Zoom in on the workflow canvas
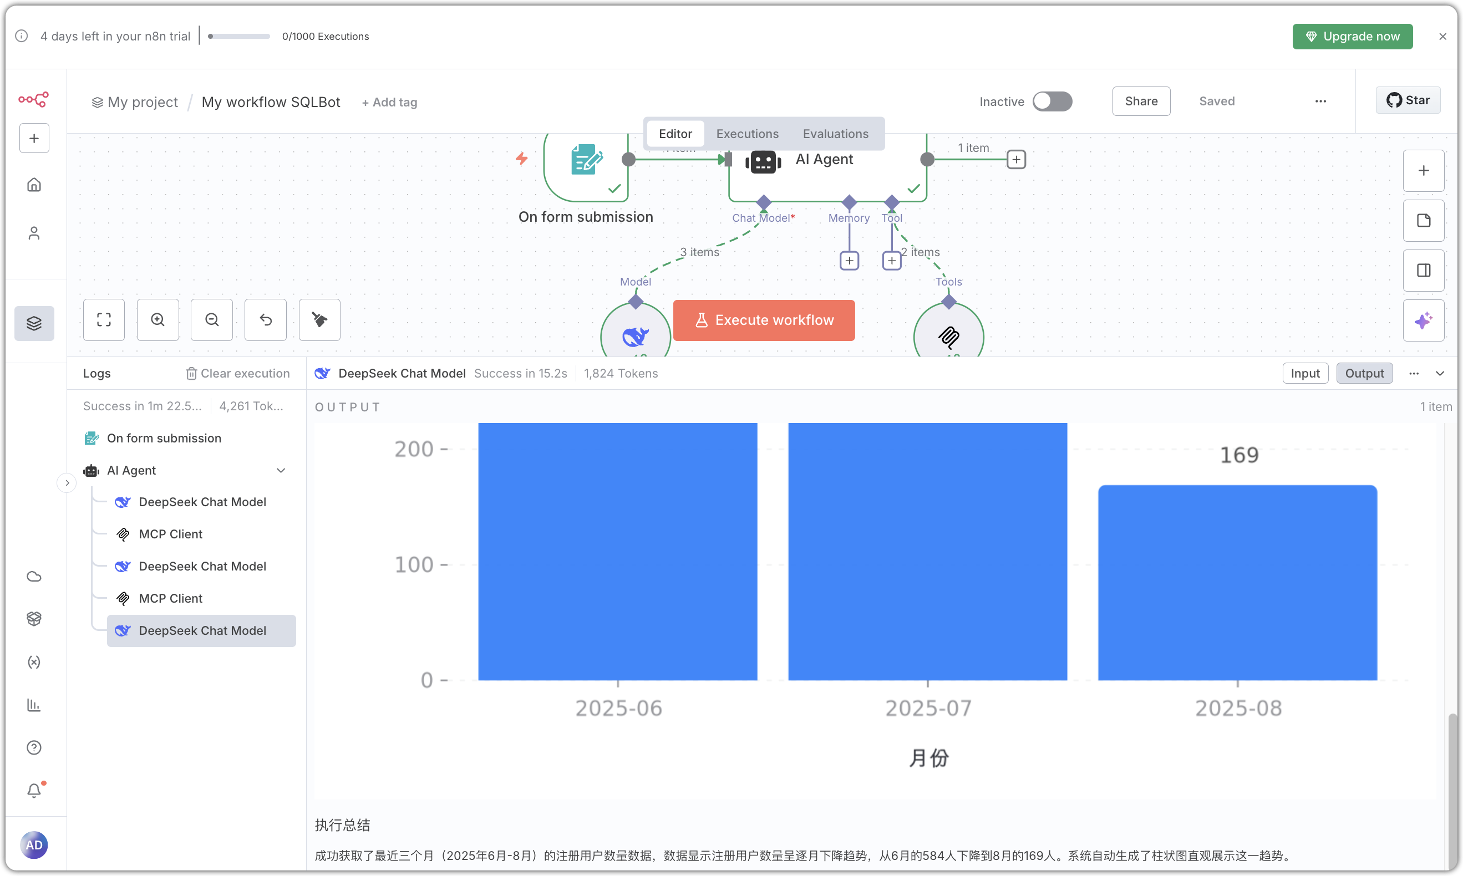This screenshot has width=1463, height=876. click(158, 320)
